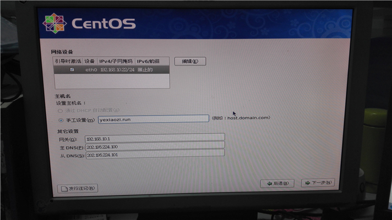The image size is (392, 220).
Task: Select the DHCP automatic hostname radio button
Action: pos(60,111)
